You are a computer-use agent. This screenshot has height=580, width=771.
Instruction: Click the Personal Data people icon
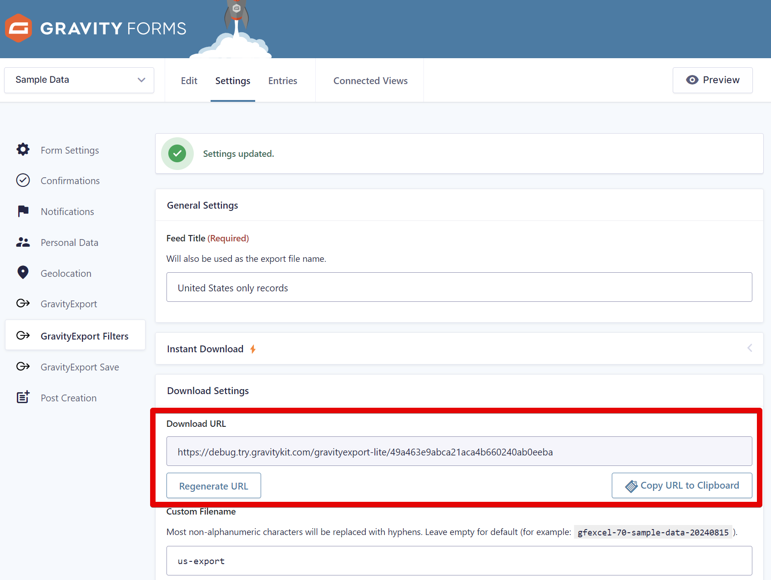23,242
